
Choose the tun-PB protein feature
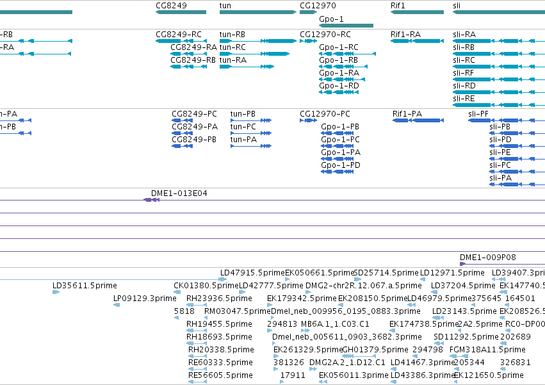pos(251,120)
